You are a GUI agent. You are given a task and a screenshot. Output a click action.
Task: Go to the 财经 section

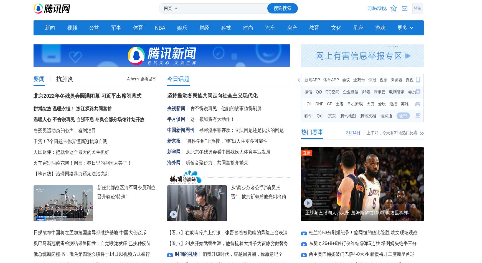204,28
